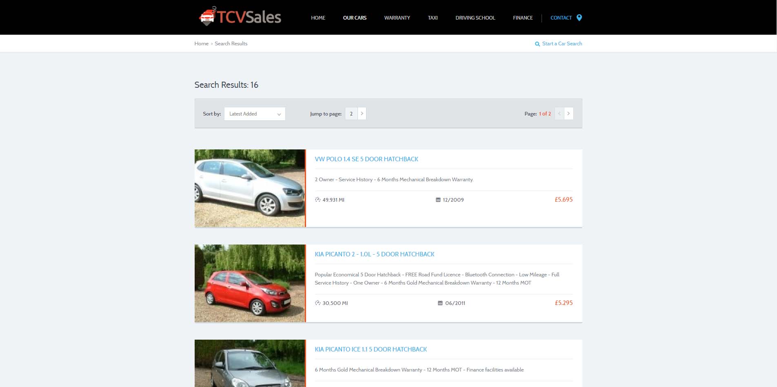
Task: Click the 06/2011 registration date
Action: (455, 303)
